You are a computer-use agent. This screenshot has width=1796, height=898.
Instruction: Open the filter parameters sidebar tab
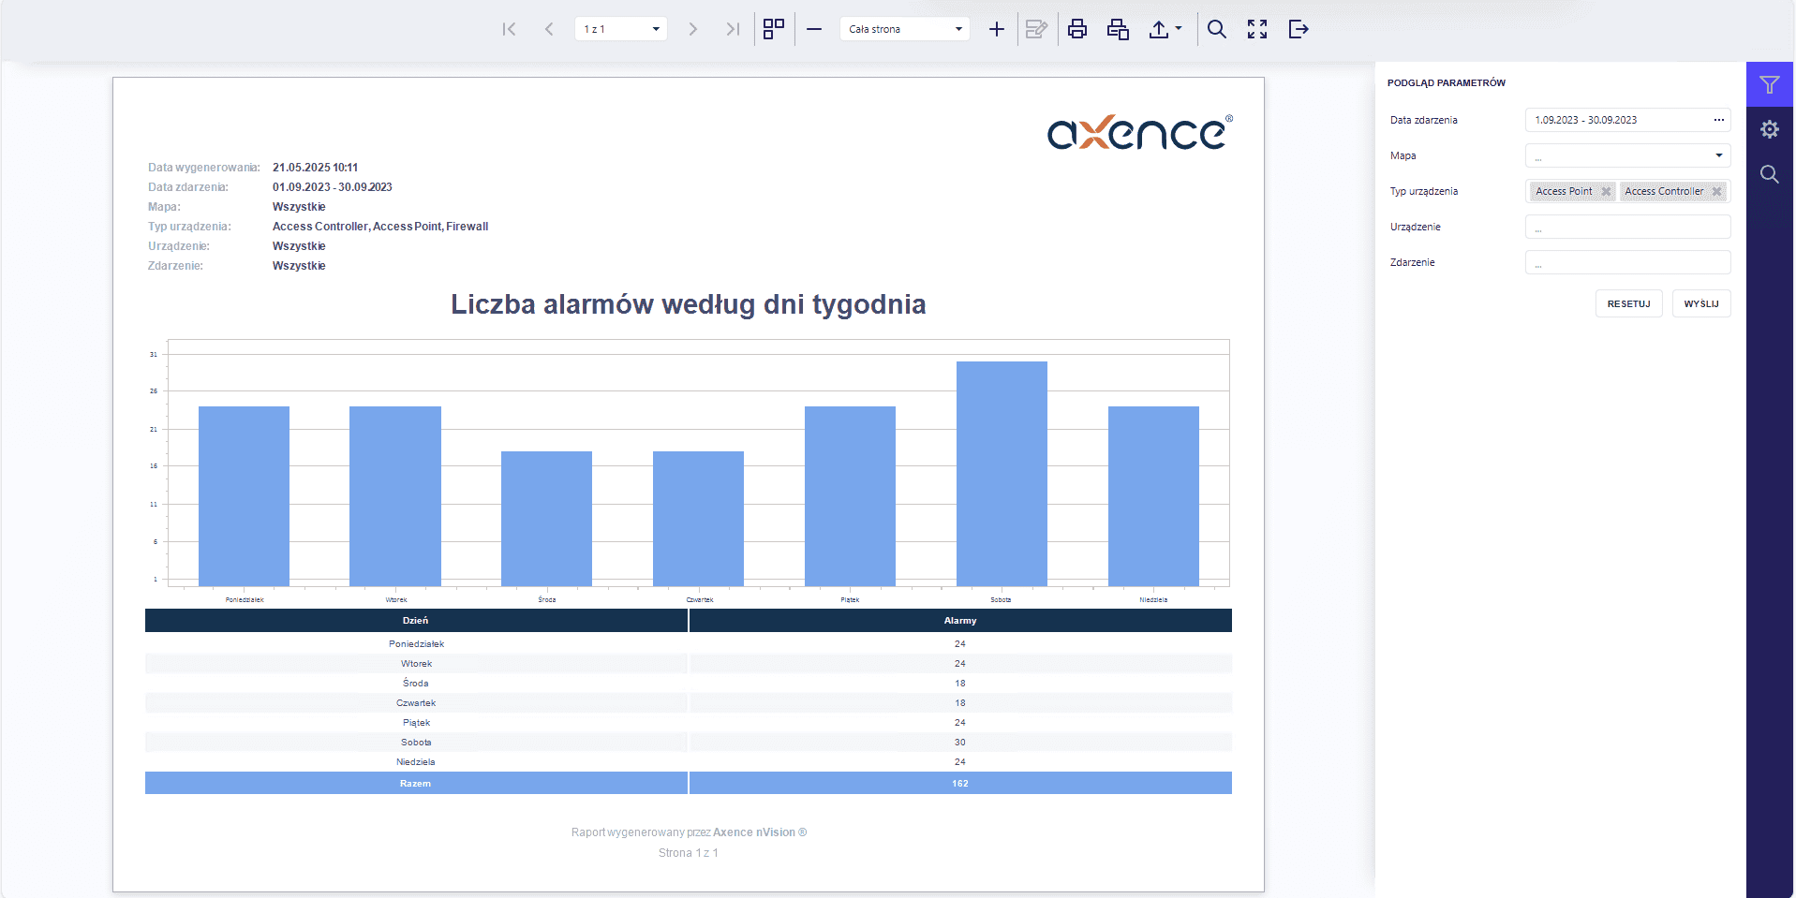pyautogui.click(x=1770, y=84)
